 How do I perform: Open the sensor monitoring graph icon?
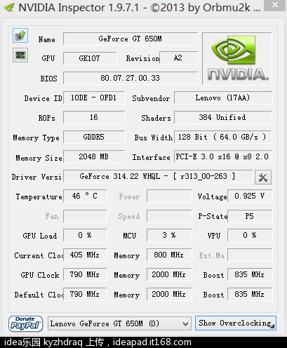20,55
